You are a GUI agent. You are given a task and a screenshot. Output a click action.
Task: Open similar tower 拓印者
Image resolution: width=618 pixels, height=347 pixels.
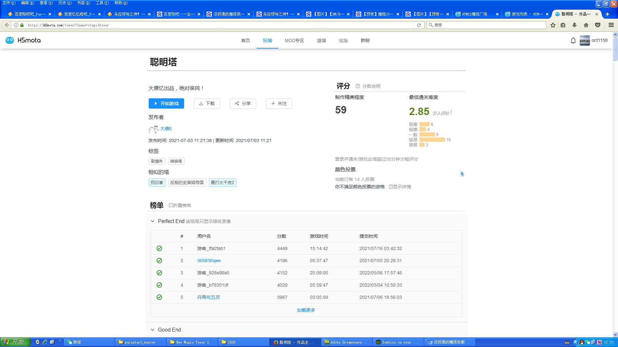pyautogui.click(x=157, y=182)
